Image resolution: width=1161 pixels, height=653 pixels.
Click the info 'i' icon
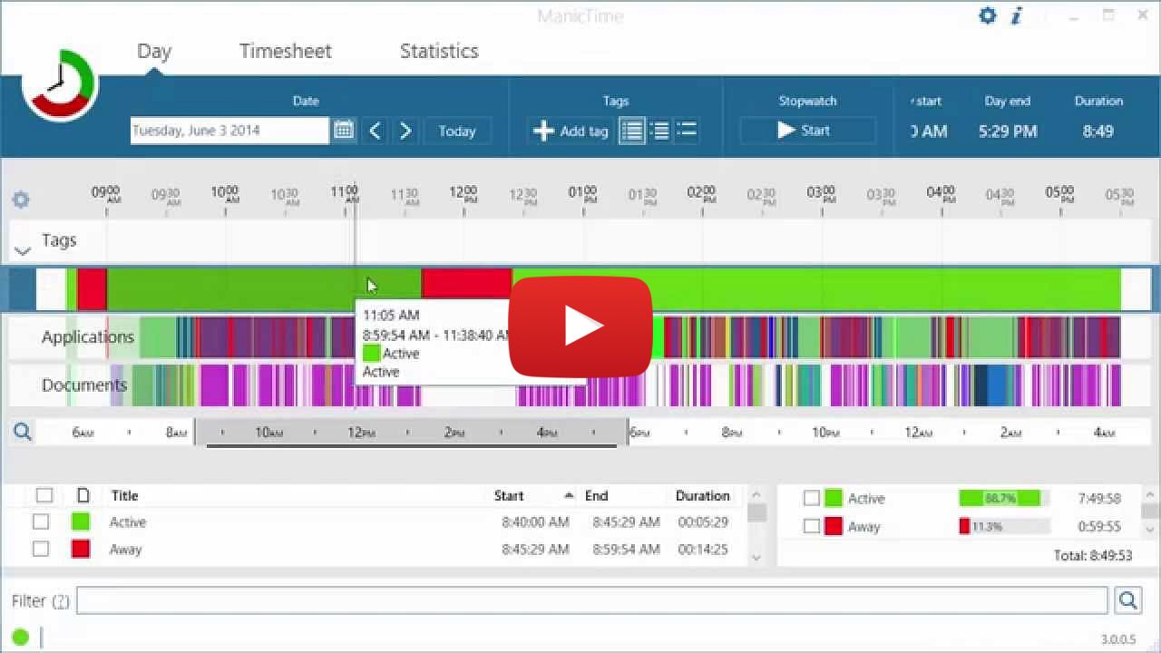pyautogui.click(x=1017, y=15)
